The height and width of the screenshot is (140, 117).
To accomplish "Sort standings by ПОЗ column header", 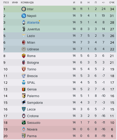I will tap(6, 3).
